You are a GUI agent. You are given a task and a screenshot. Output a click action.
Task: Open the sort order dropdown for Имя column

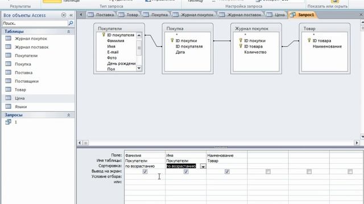click(x=203, y=166)
